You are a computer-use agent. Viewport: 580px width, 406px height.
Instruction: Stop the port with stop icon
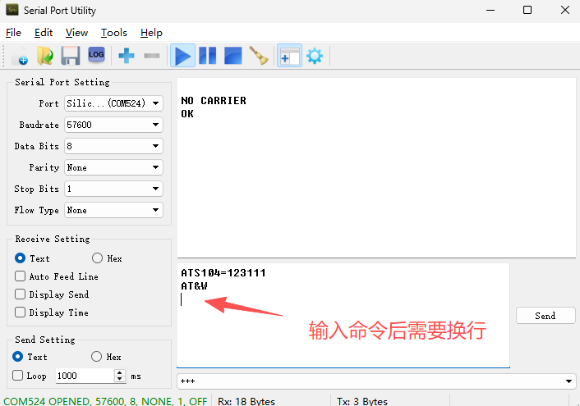point(233,56)
